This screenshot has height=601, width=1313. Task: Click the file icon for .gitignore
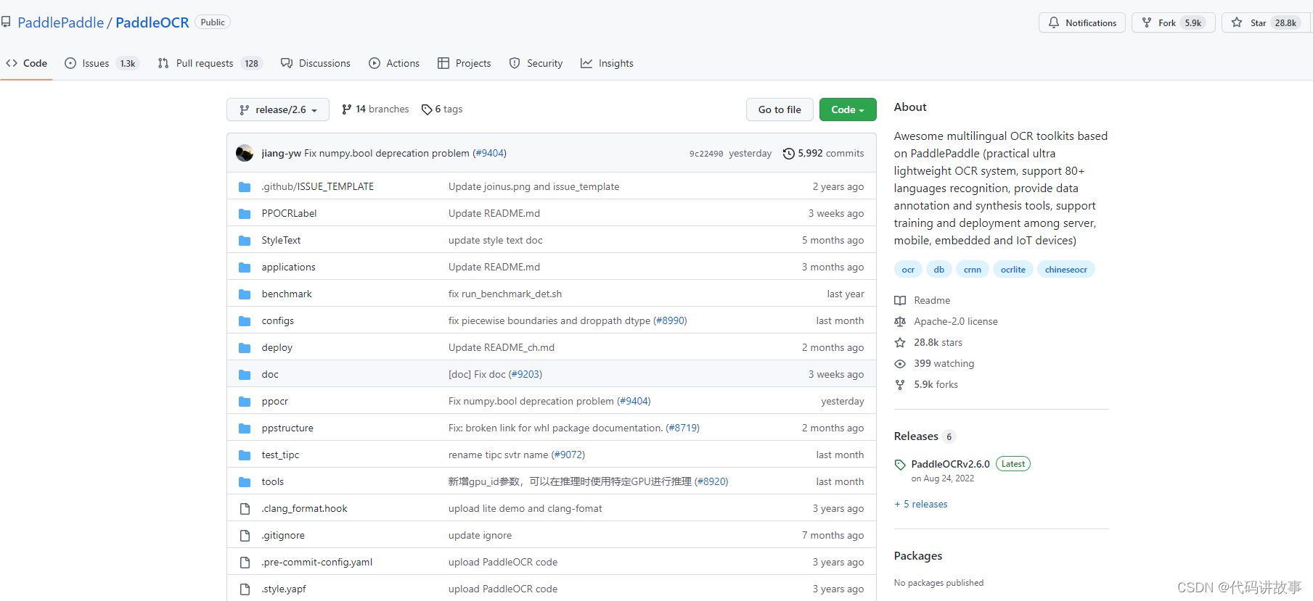(245, 536)
